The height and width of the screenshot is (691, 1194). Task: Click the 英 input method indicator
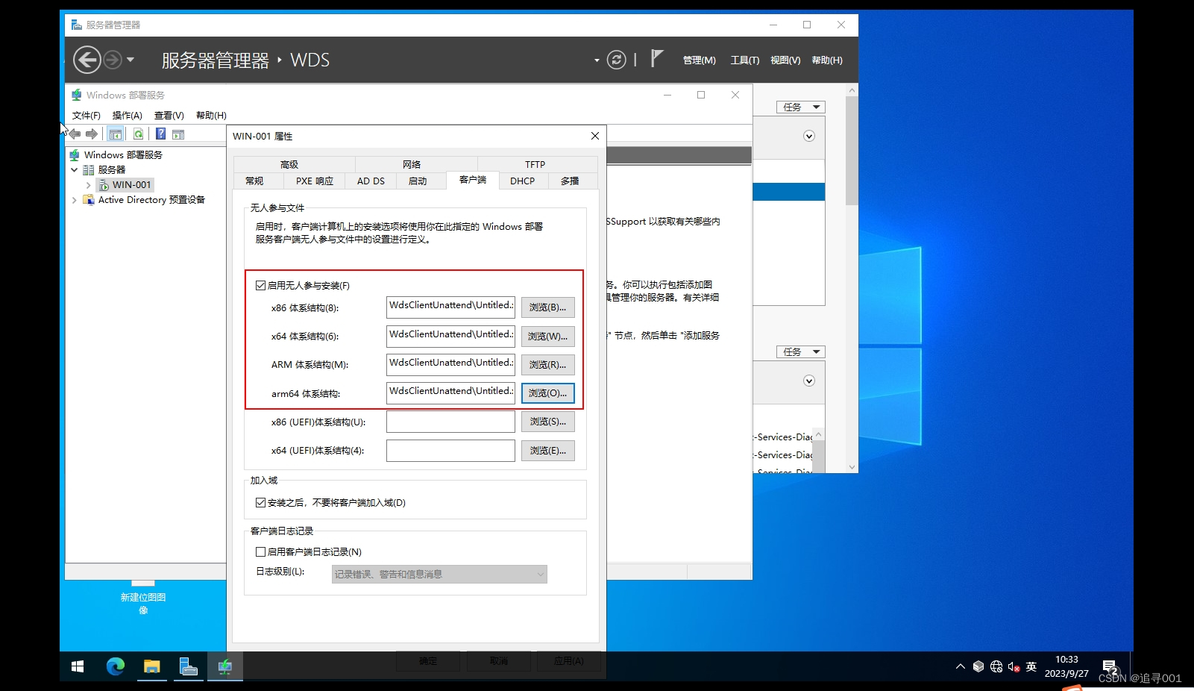point(1031,666)
